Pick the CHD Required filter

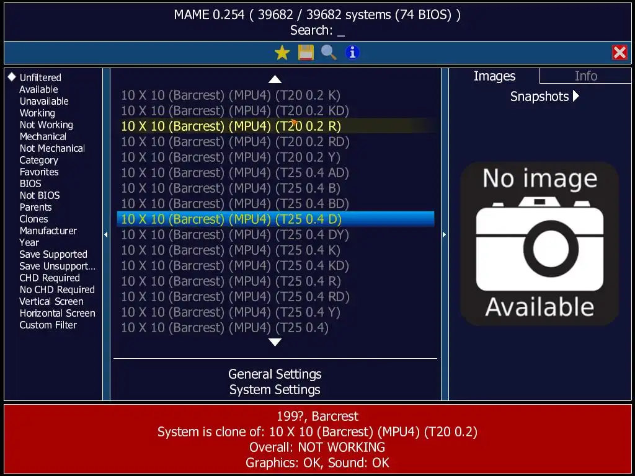pyautogui.click(x=50, y=278)
